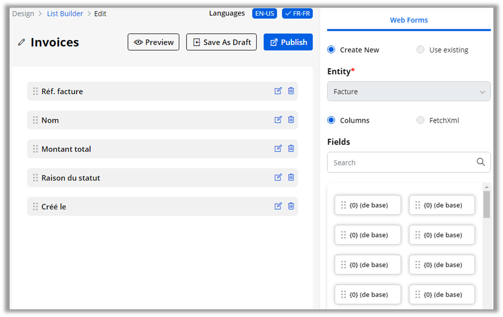The image size is (503, 317).
Task: Click the Publish button
Action: [x=288, y=42]
